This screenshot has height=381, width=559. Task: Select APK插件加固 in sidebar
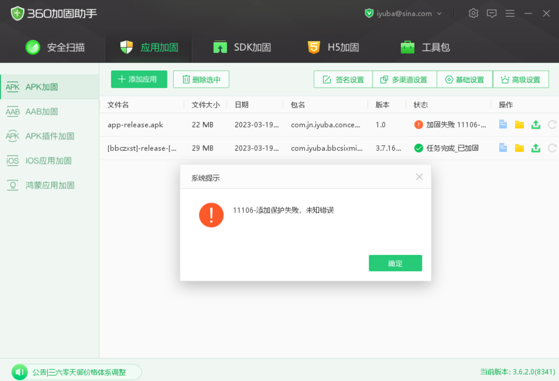pos(50,136)
